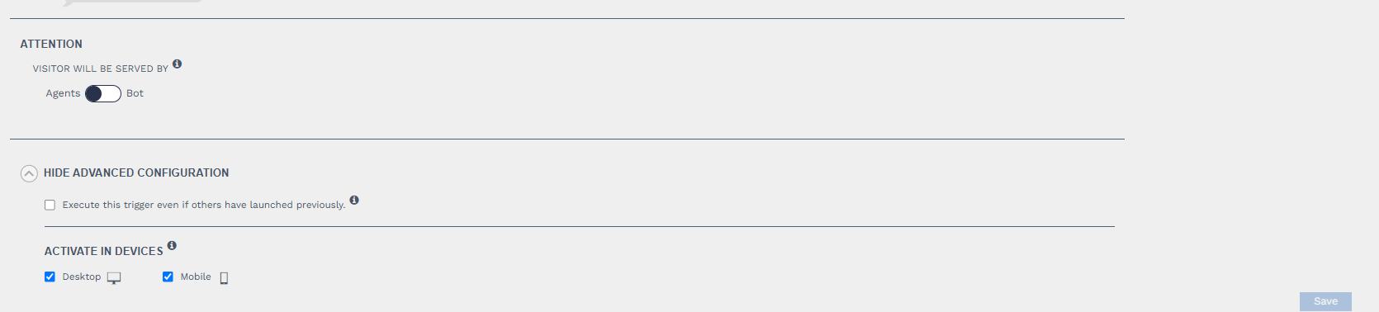Select the Bot label of the switch
The image size is (1379, 312).
(135, 93)
